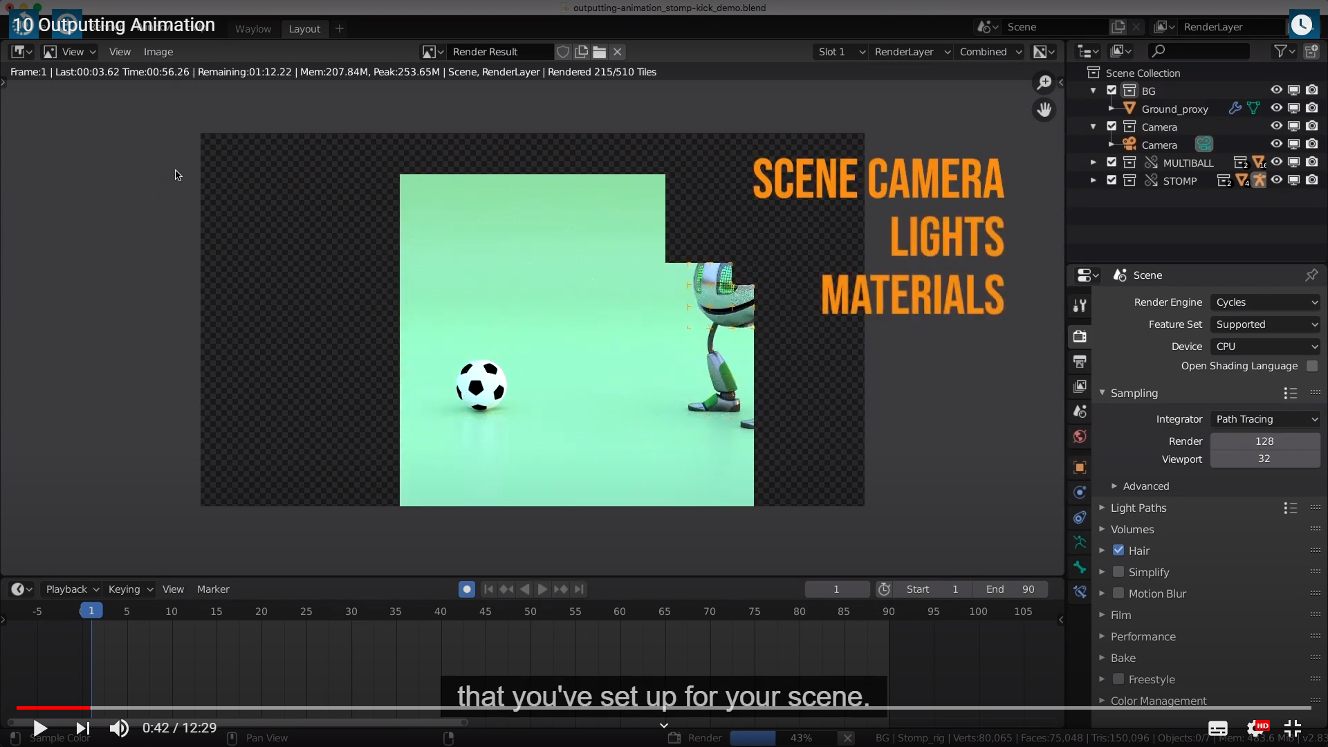The width and height of the screenshot is (1328, 747).
Task: Jump to the timeline start frame
Action: click(488, 589)
